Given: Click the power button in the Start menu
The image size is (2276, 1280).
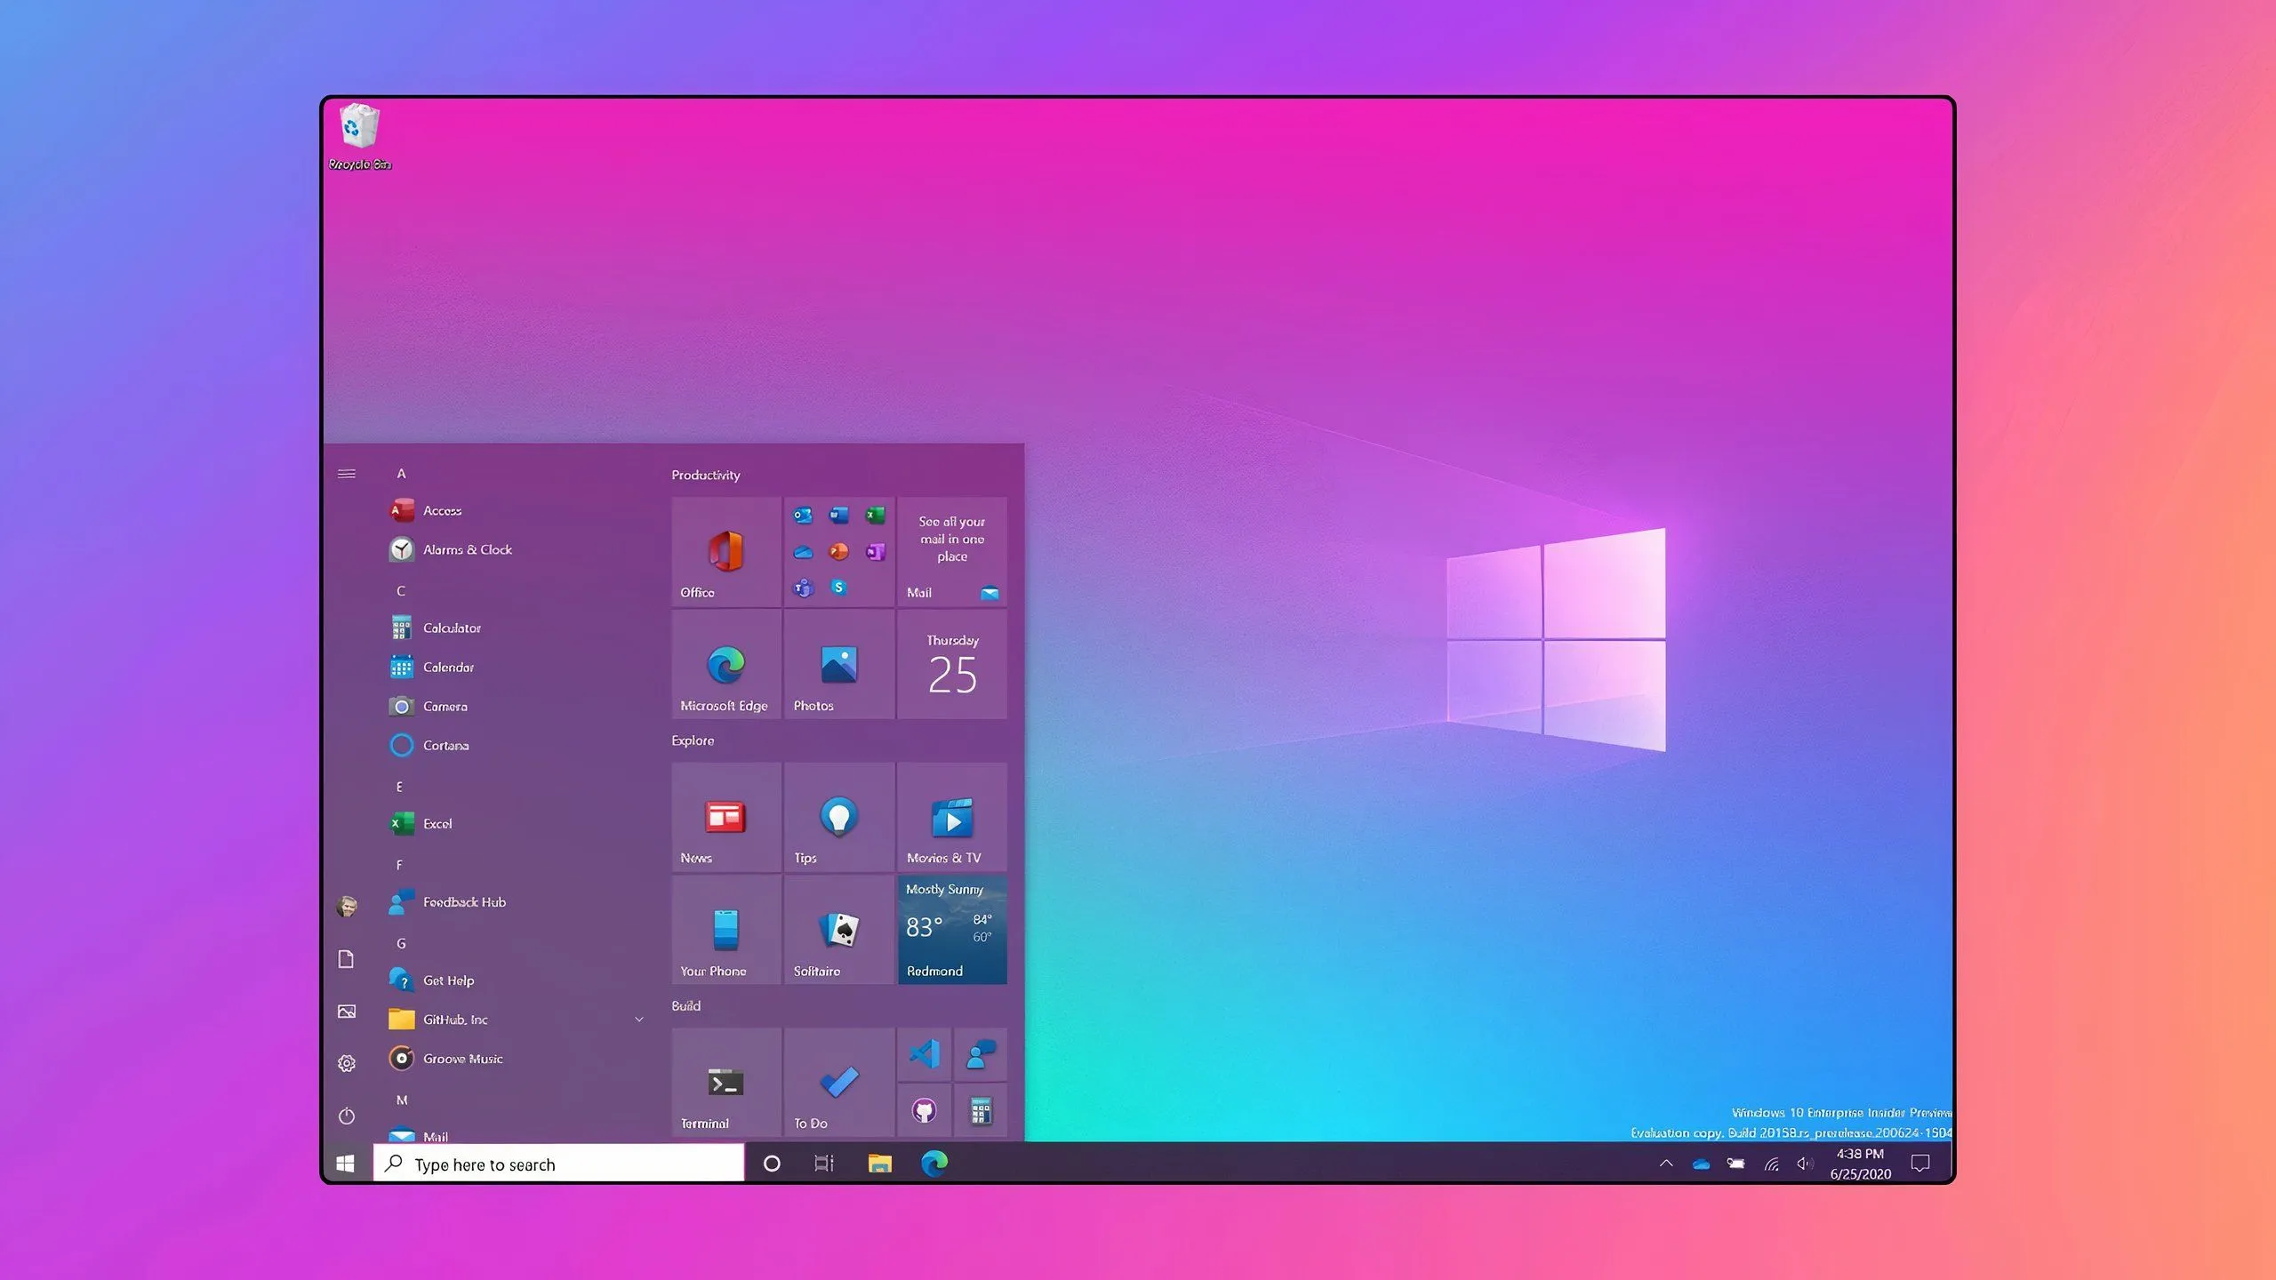Looking at the screenshot, I should click(347, 1116).
